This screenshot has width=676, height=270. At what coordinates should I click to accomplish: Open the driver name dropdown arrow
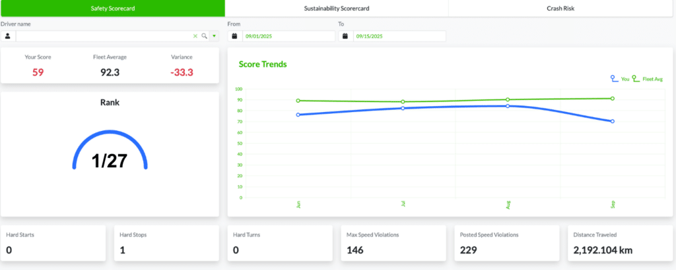pyautogui.click(x=215, y=36)
